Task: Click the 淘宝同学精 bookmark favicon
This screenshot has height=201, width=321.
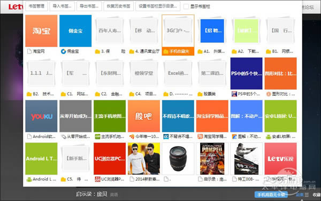Action: (x=200, y=137)
